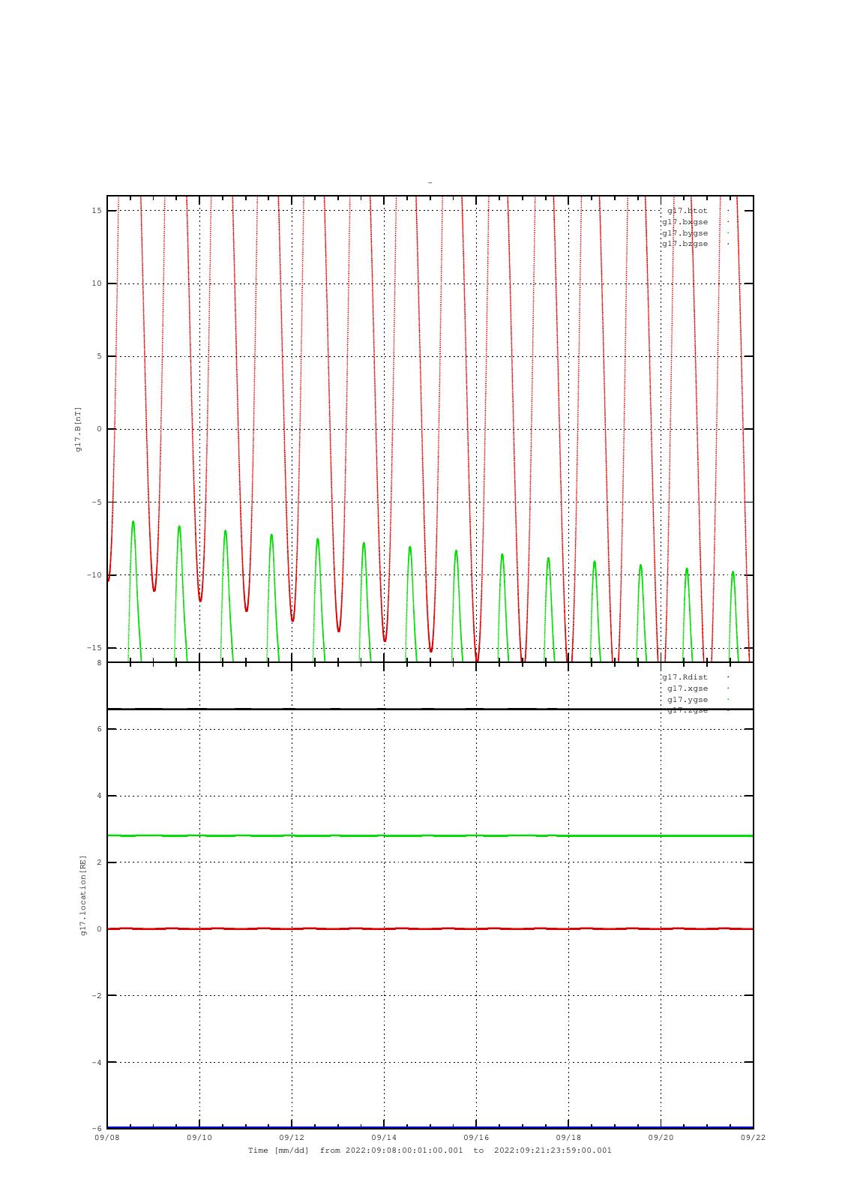Click the -2 tick label on location axis
Image resolution: width=848 pixels, height=1200 pixels.
click(97, 996)
